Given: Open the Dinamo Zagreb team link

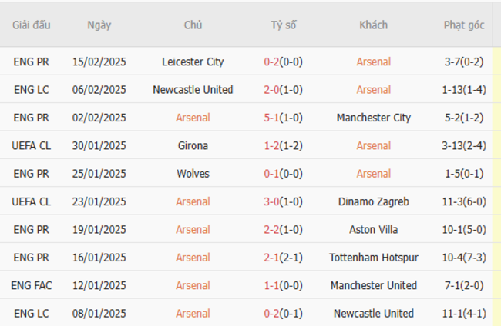Looking at the screenshot, I should [x=373, y=201].
